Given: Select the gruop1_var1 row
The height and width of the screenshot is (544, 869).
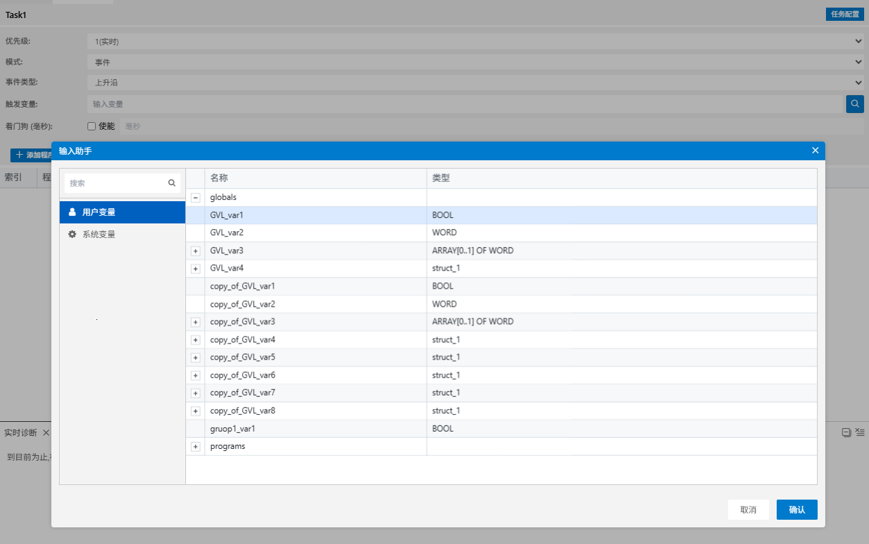Looking at the screenshot, I should click(x=501, y=429).
